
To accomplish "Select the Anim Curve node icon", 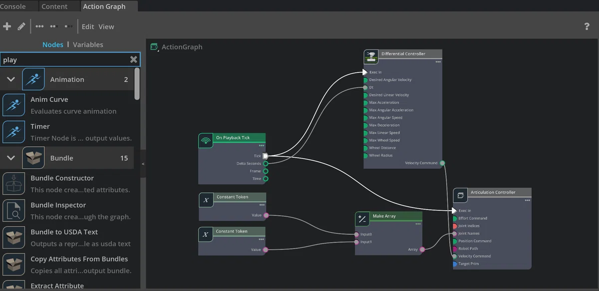I will point(14,105).
